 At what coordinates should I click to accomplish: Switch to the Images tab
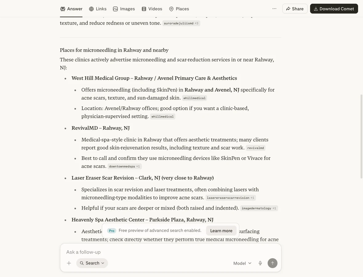(124, 9)
